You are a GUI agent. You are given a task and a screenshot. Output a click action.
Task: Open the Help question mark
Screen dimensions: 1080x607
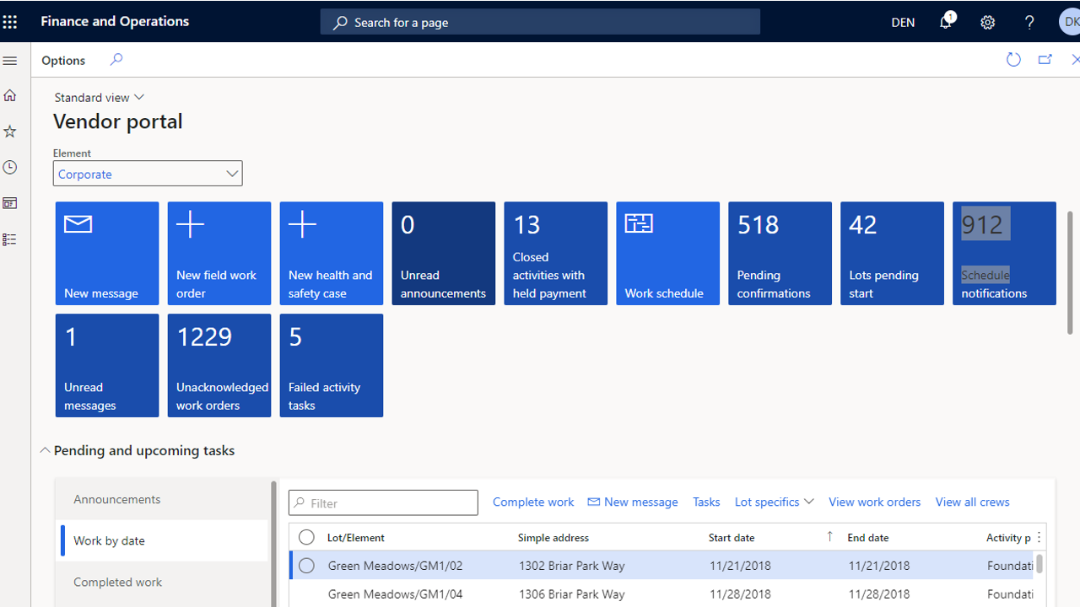[x=1029, y=23]
